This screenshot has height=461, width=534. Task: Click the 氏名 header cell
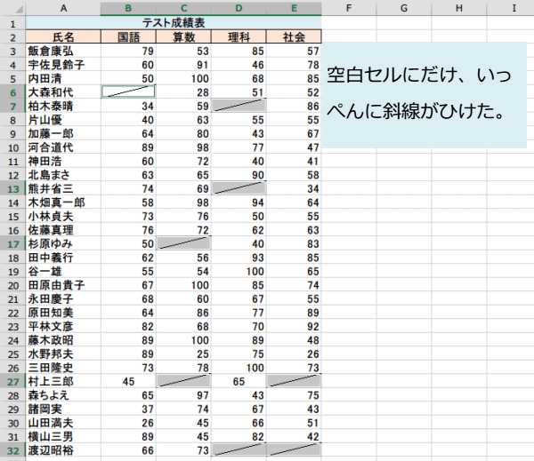tap(63, 36)
